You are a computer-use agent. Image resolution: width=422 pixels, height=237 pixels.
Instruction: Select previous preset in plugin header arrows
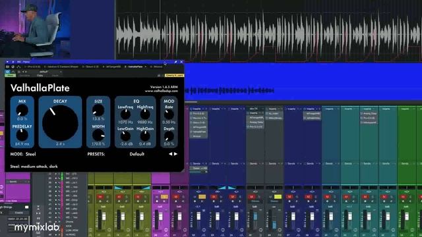coord(23,72)
